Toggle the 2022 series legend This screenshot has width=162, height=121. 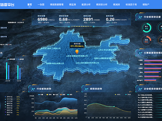point(128,95)
